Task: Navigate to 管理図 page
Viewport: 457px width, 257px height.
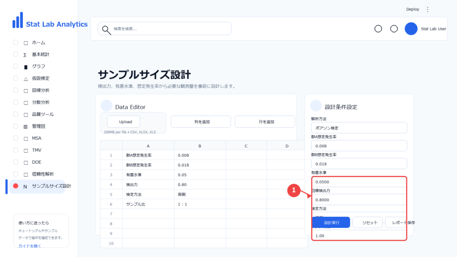Action: coord(38,126)
